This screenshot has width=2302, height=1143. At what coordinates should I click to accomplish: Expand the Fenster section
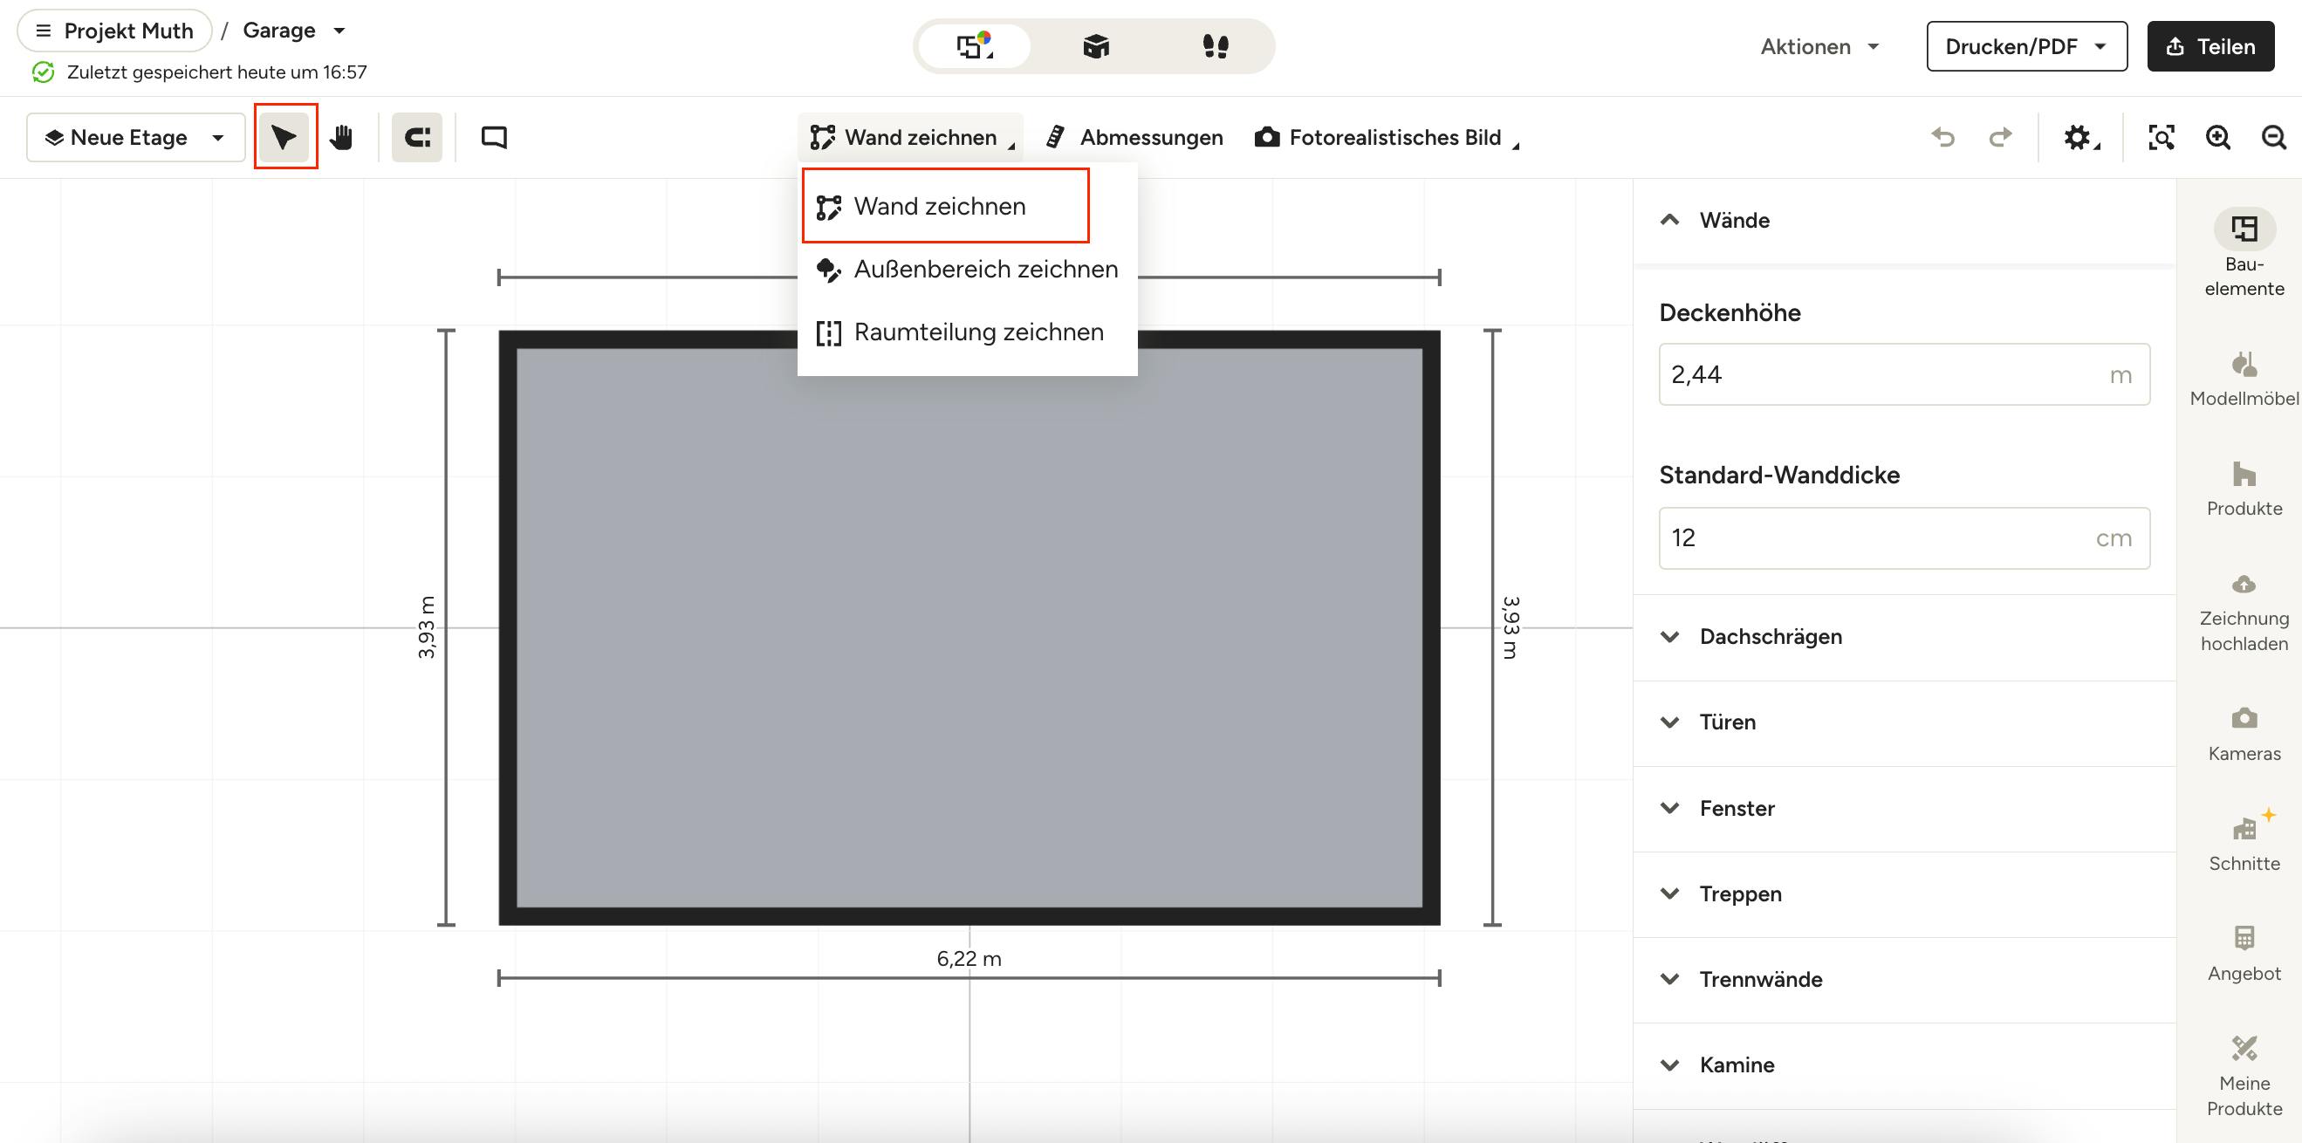tap(1903, 808)
